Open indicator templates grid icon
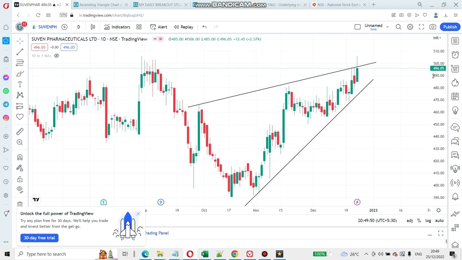Viewport: 462px width, 260px height. [x=139, y=27]
